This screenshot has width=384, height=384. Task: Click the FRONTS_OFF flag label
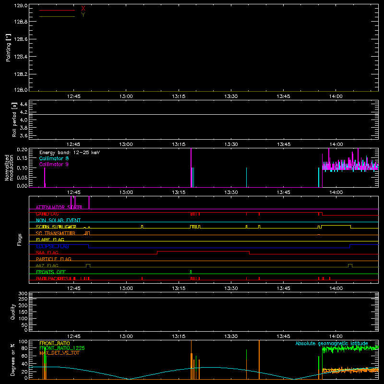point(51,272)
